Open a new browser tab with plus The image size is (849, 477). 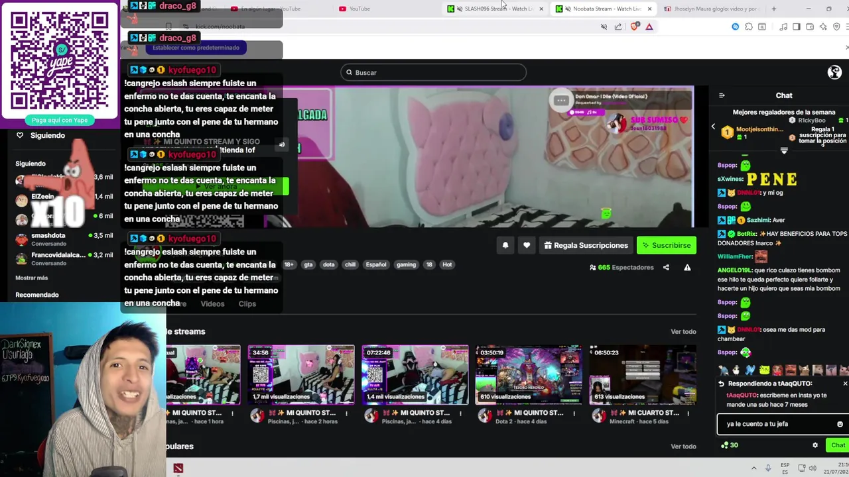click(x=773, y=9)
